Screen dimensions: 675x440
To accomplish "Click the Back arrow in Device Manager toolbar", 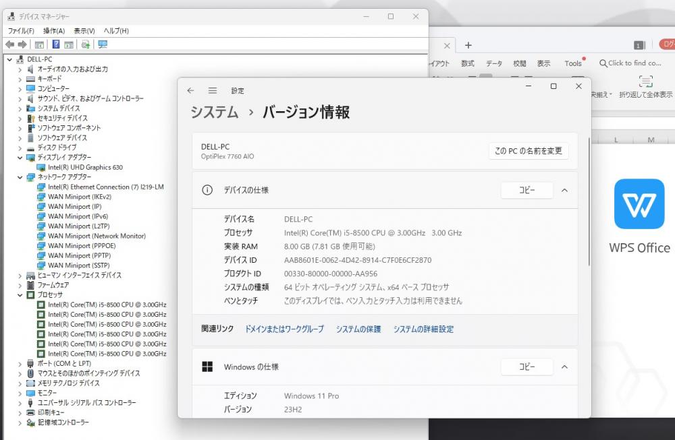I will (x=9, y=44).
